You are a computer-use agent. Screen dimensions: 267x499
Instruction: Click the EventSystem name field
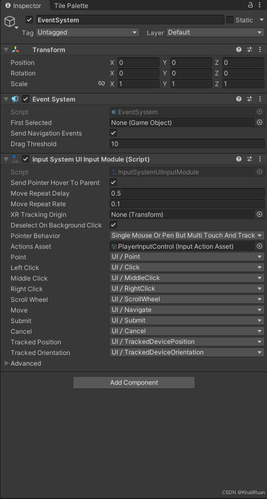[x=130, y=20]
